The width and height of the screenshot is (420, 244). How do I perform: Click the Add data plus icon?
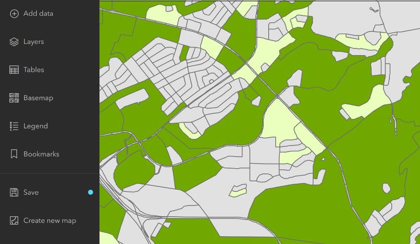14,14
